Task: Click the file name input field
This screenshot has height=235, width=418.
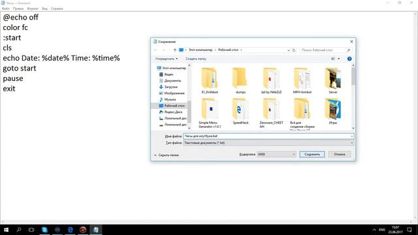Action: (x=268, y=136)
